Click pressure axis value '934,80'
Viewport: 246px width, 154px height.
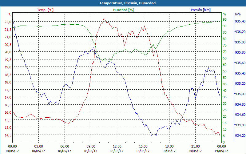[240, 104]
